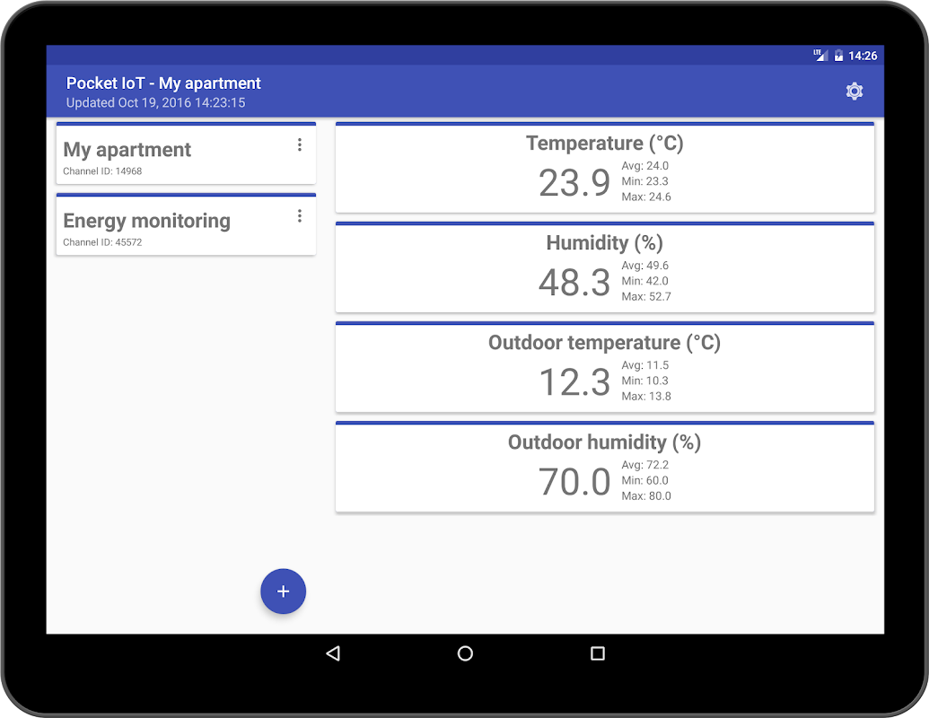Tap the LTE signal status icon
Screen dimensions: 929x718
pos(820,55)
